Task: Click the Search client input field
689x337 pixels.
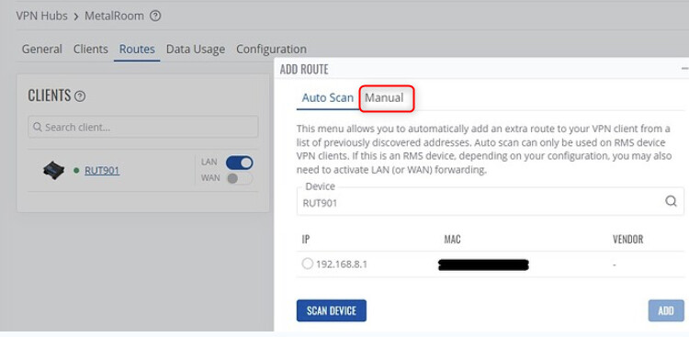Action: pyautogui.click(x=143, y=127)
